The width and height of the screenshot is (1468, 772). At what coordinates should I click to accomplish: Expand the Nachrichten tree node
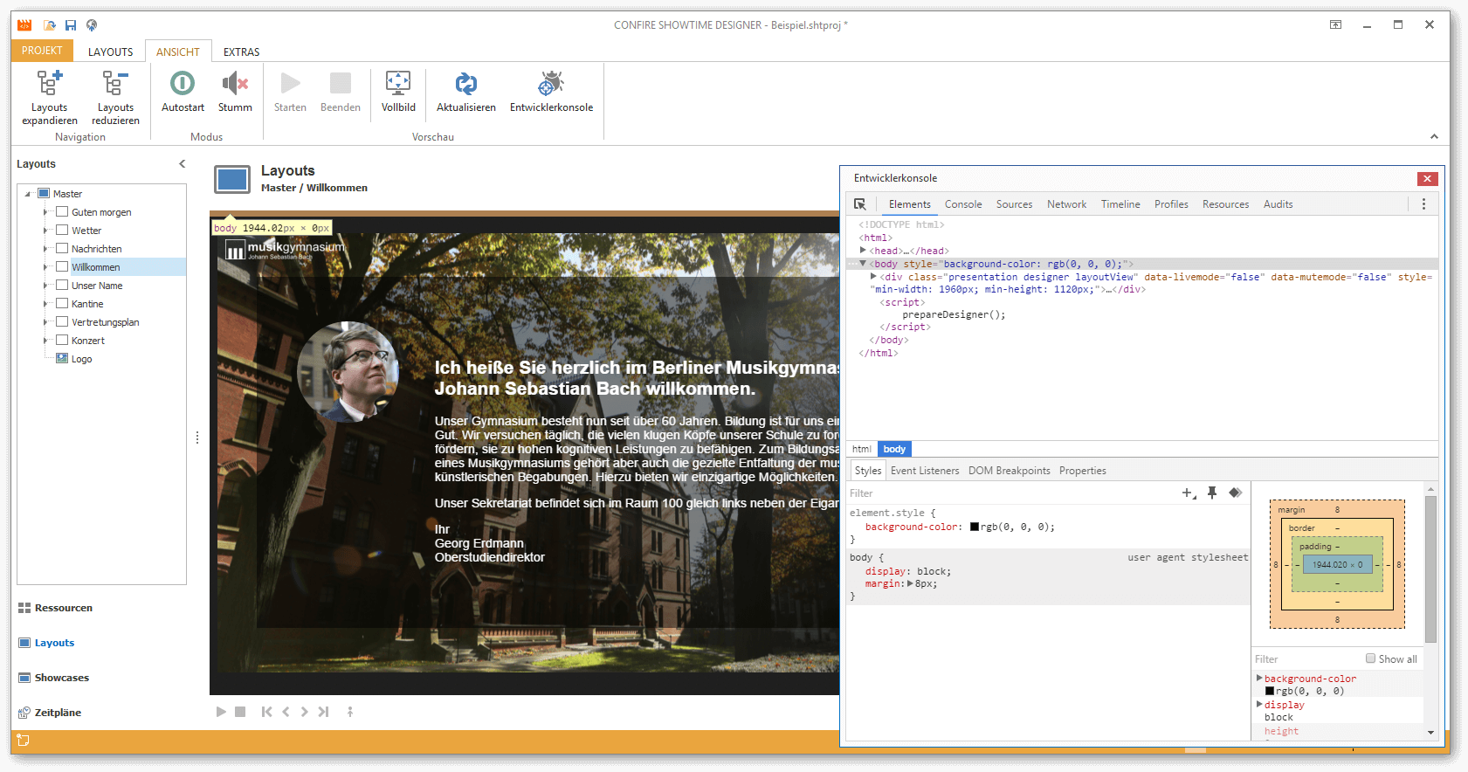pos(45,249)
